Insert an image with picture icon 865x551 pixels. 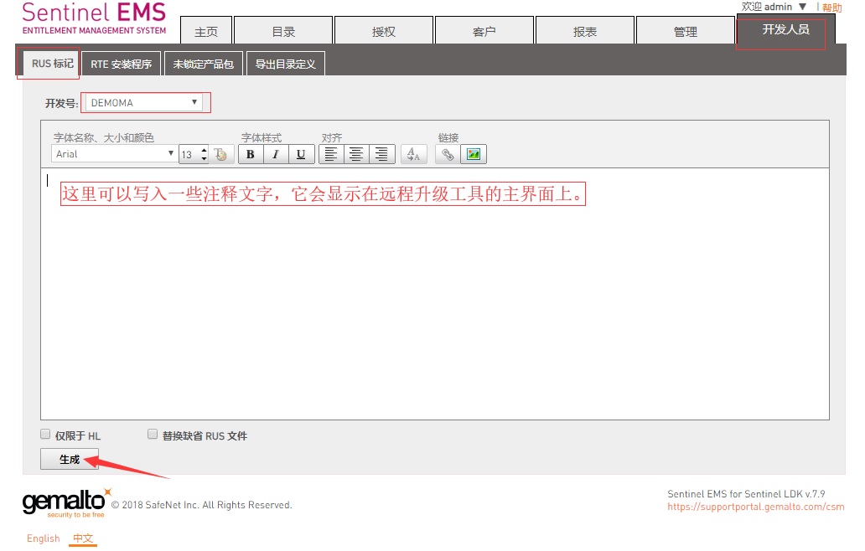(474, 154)
